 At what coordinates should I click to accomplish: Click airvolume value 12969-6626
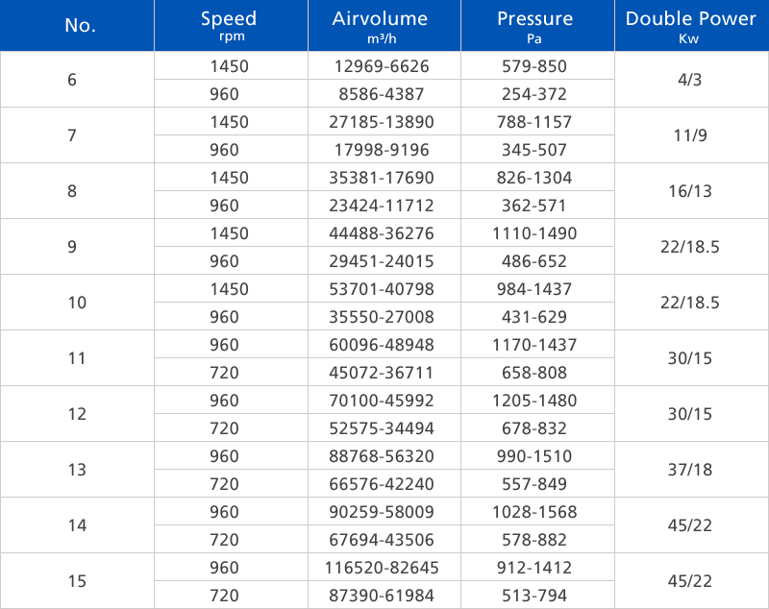tap(382, 66)
